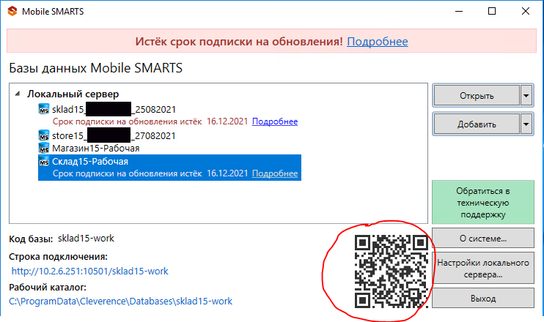Open the О системе... dialog
Screen dimensions: 544x322
483,239
